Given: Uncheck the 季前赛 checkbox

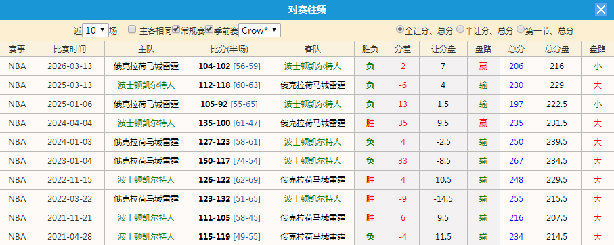Looking at the screenshot, I should click(x=209, y=29).
